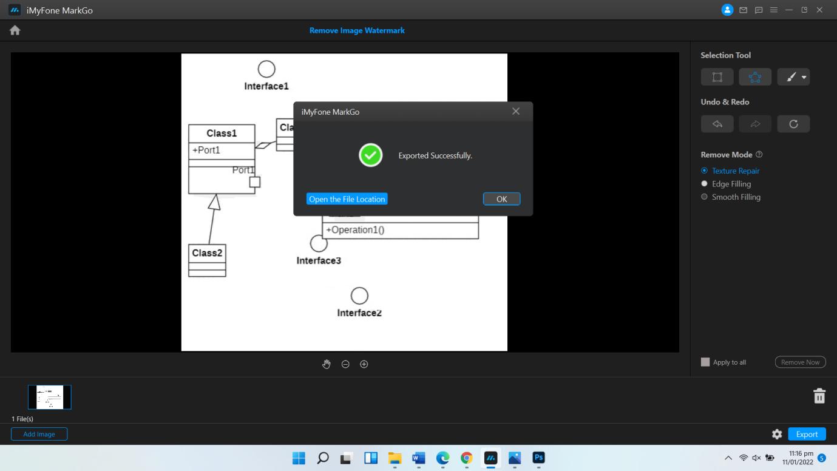Screen dimensions: 837x471
Task: Open the Windows Start menu
Action: pyautogui.click(x=299, y=458)
